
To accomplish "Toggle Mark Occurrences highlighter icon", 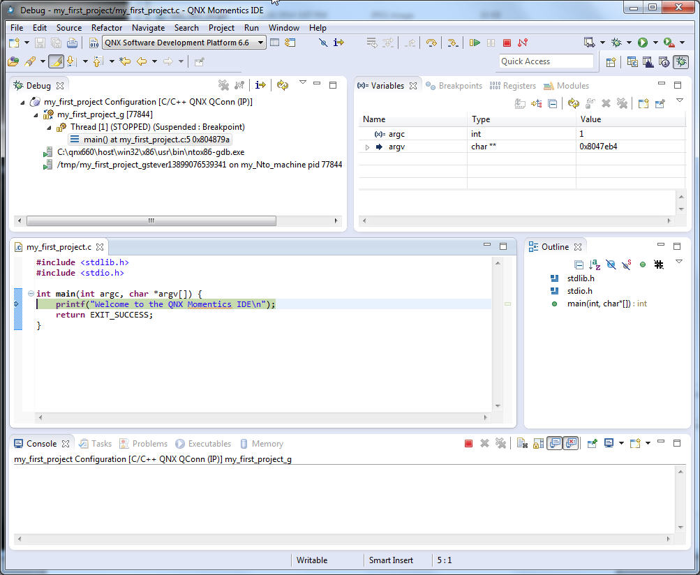I will (x=55, y=61).
